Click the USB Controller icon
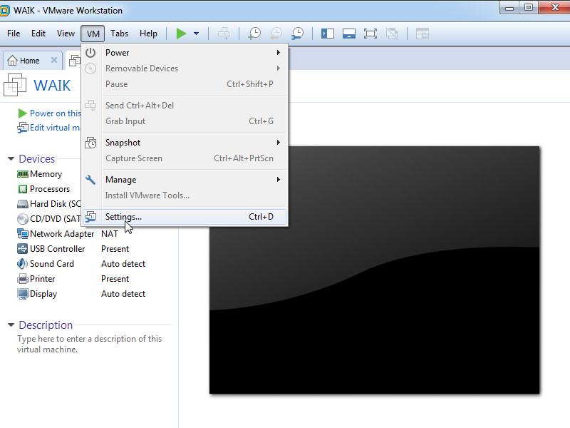 coord(23,249)
